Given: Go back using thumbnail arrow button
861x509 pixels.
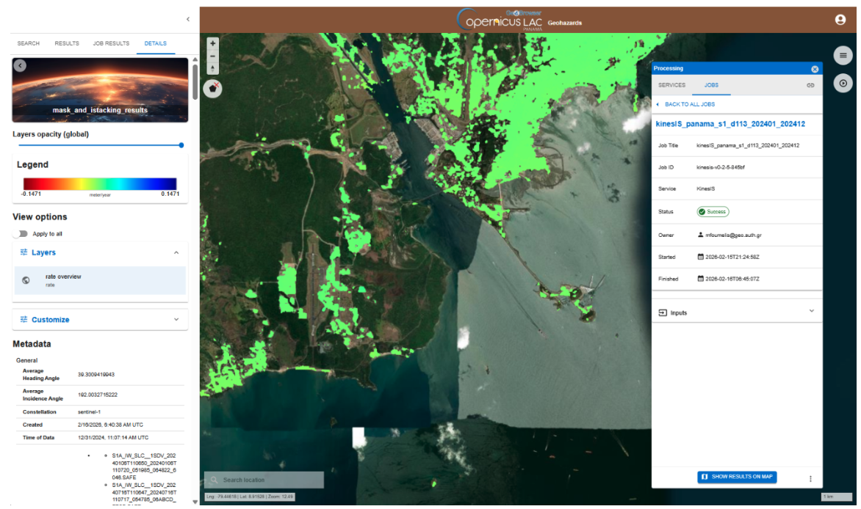Looking at the screenshot, I should pos(20,65).
